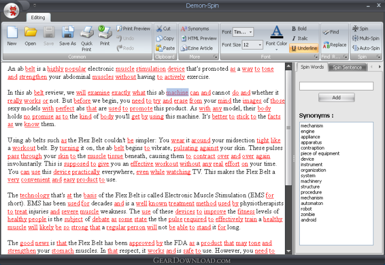The image size is (385, 265).
Task: Open the quick access toolbar customize arrow
Action: tap(35, 5)
